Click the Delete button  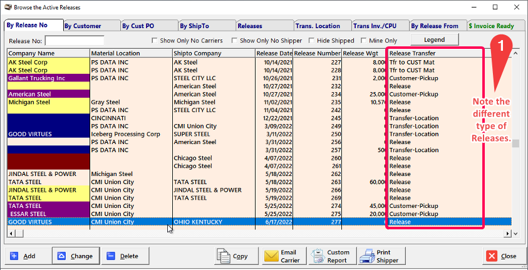pyautogui.click(x=125, y=256)
